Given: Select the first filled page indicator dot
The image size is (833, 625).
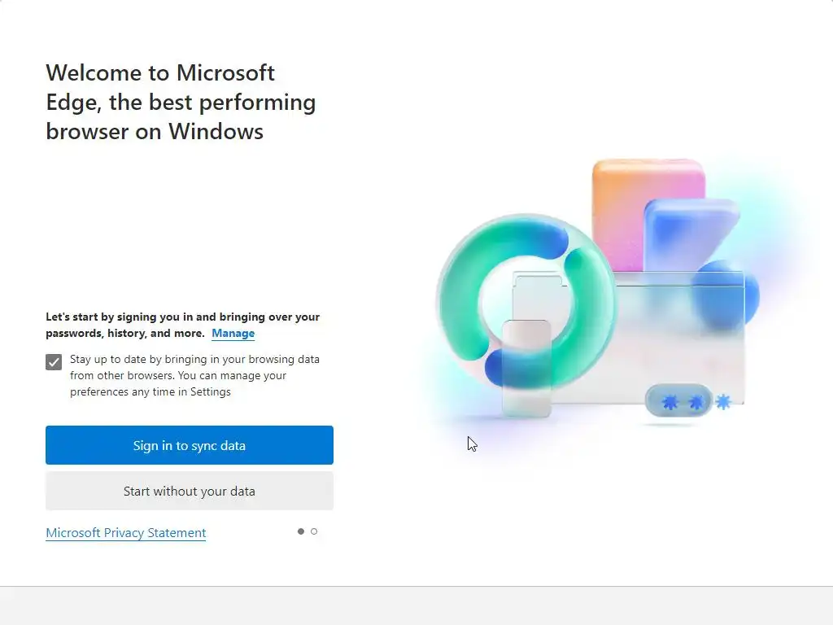Looking at the screenshot, I should [301, 531].
